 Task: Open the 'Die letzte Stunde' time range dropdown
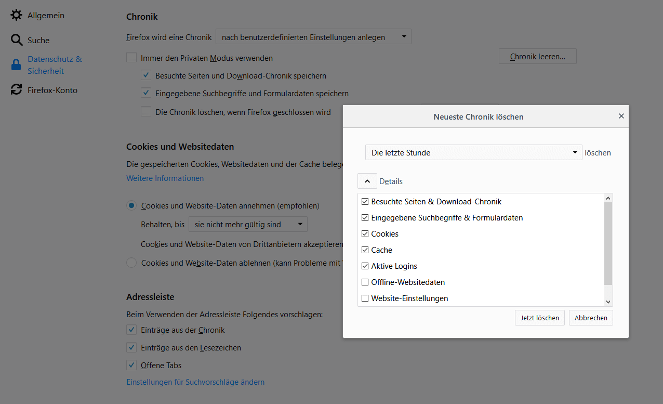point(473,152)
